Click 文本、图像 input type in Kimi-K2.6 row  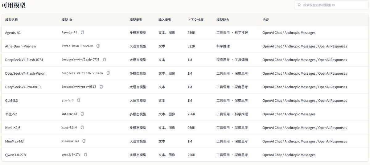tap(167, 127)
